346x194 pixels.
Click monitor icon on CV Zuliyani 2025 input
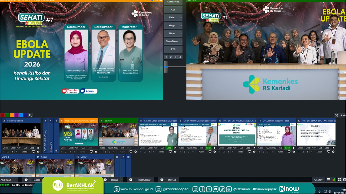click(x=289, y=152)
